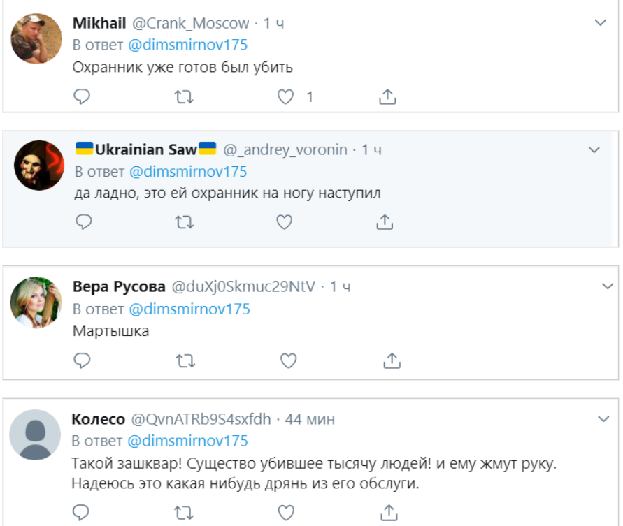
Task: Expand menu chevron on Ukrainian Saw's tweet
Action: (594, 149)
